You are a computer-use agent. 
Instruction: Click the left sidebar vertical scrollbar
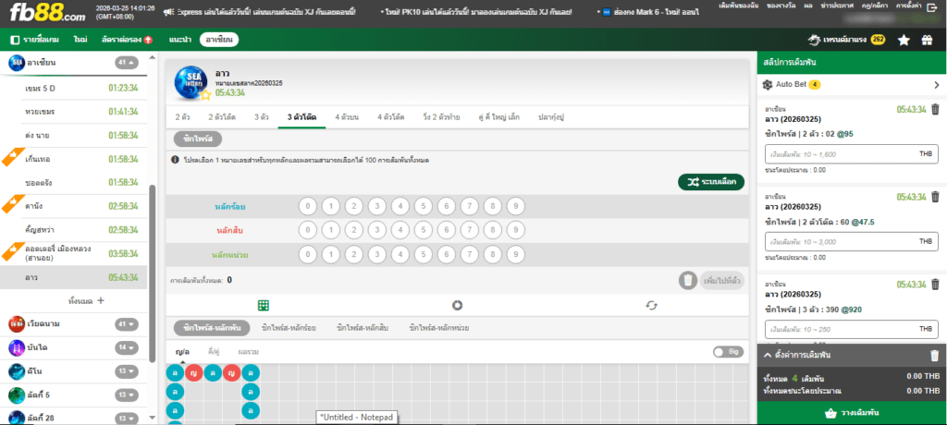pos(153,272)
